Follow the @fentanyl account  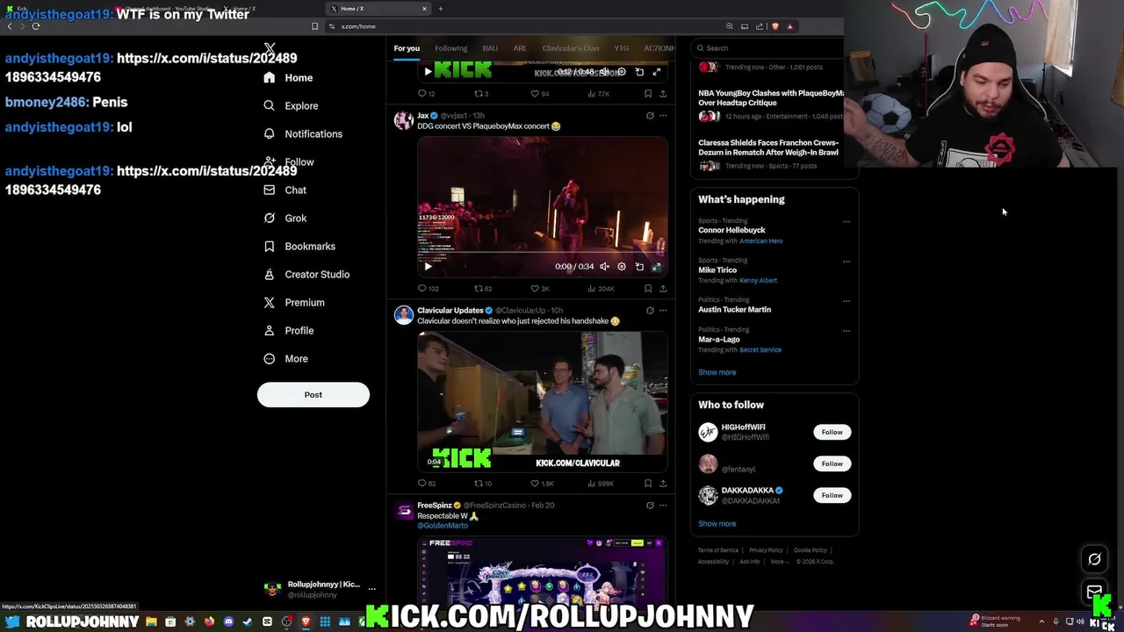click(832, 463)
